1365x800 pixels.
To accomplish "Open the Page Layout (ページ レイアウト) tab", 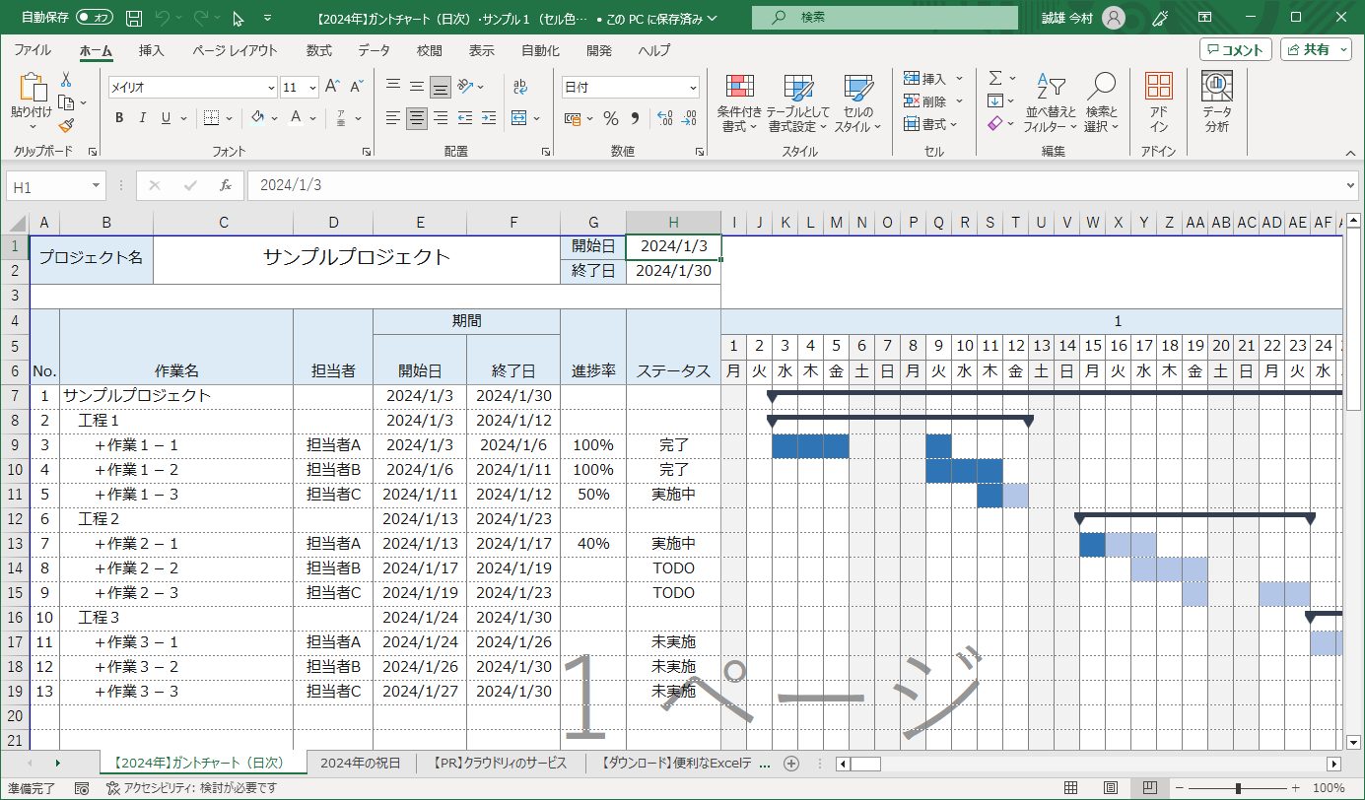I will [235, 50].
